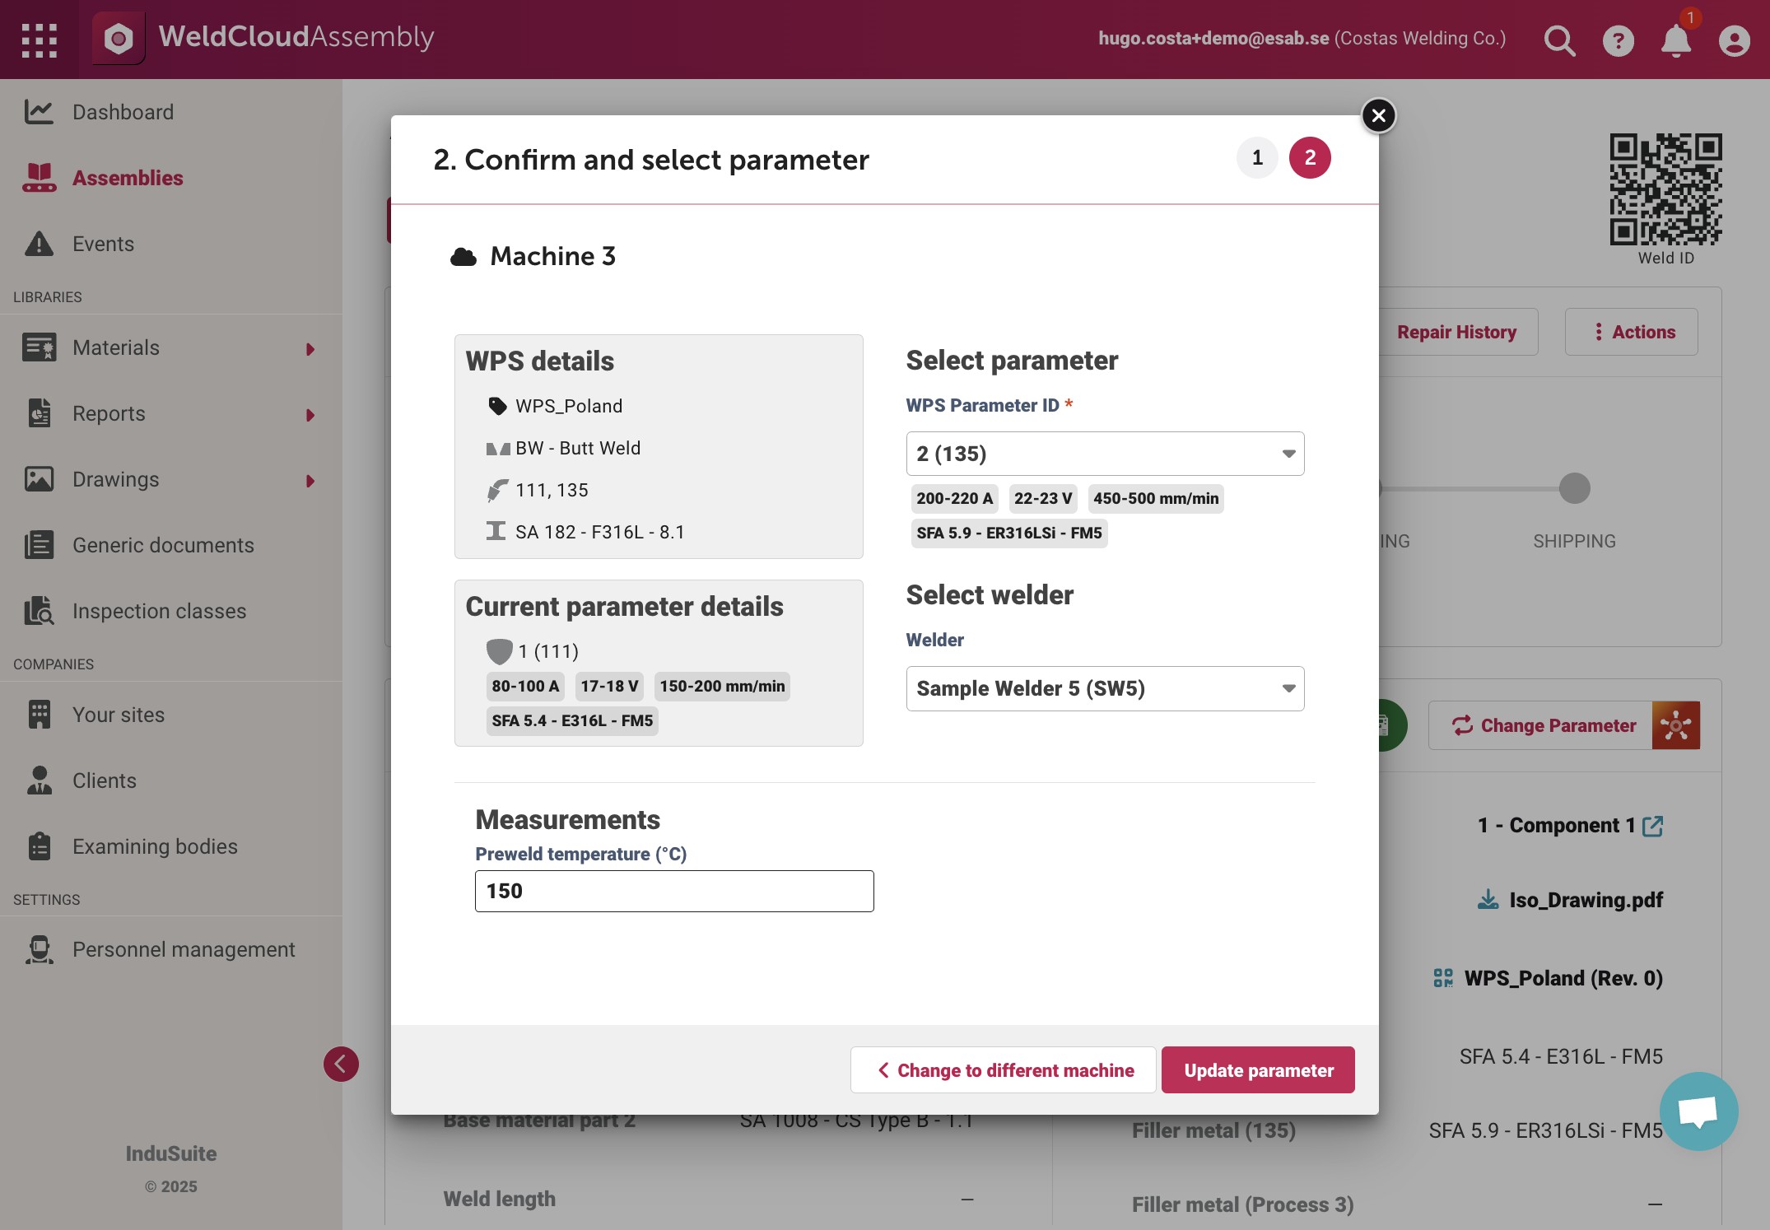Close the confirm parameter dialog

(x=1379, y=115)
